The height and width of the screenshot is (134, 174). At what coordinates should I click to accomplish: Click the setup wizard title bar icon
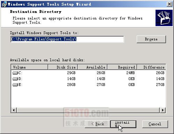(4, 4)
